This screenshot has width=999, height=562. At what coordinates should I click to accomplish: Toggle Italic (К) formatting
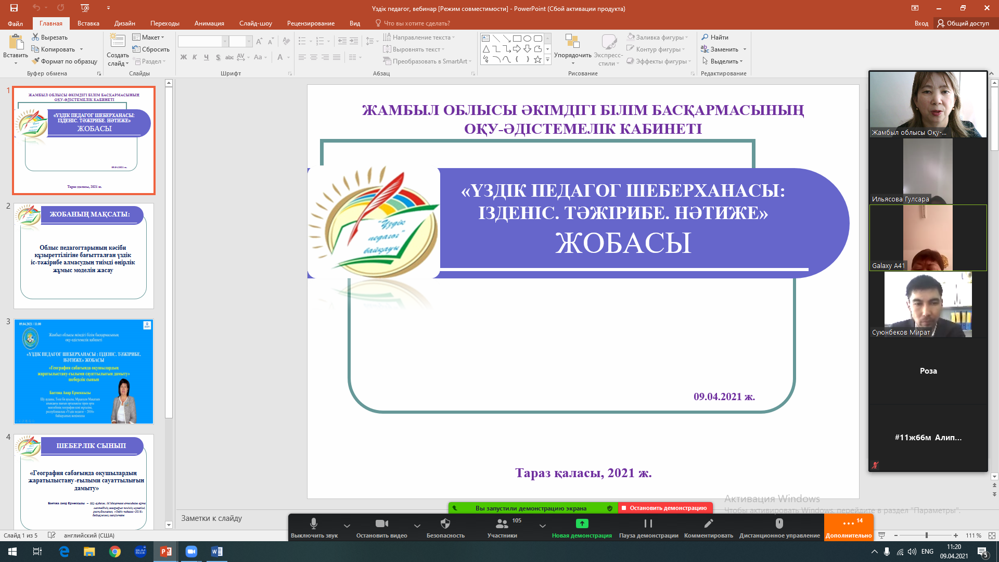tap(195, 57)
